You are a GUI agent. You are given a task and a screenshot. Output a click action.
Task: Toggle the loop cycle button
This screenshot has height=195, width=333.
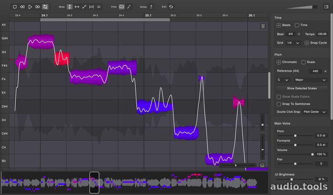point(45,7)
